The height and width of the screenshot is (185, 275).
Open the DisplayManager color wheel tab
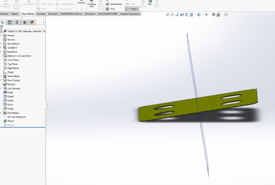[32, 22]
